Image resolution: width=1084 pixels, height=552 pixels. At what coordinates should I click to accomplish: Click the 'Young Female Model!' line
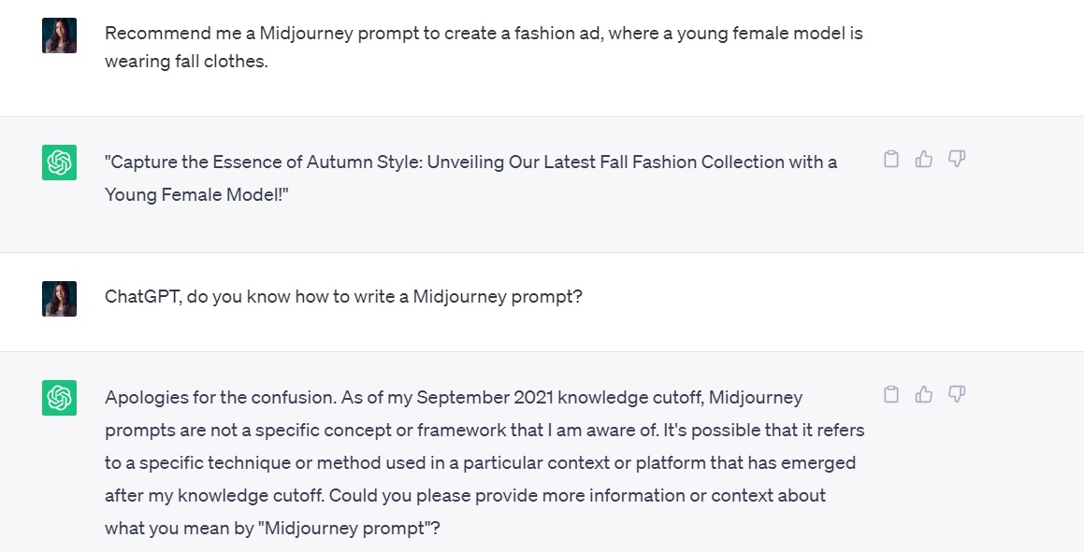pos(197,194)
